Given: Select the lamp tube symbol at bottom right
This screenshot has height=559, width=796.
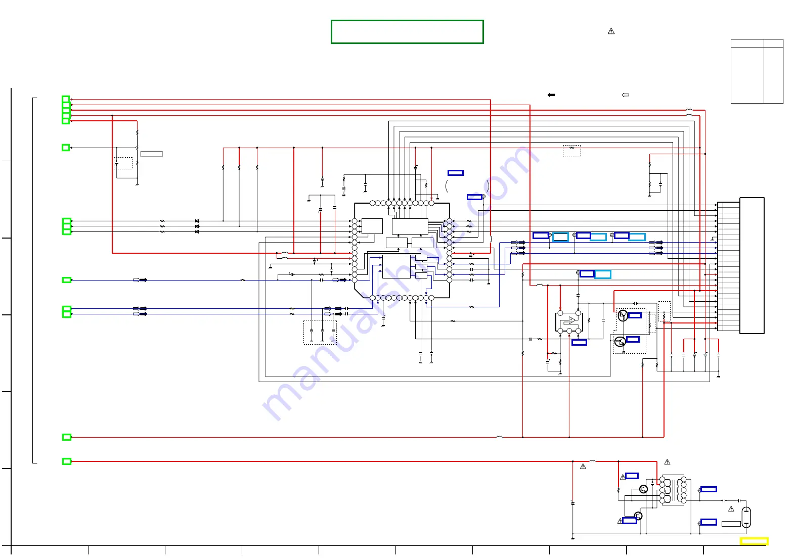Looking at the screenshot, I should [746, 517].
